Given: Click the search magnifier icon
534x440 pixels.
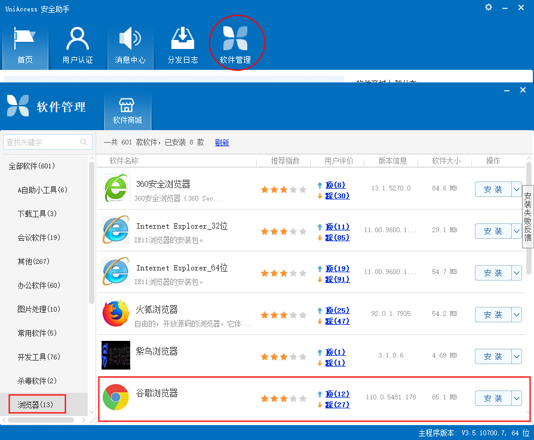Looking at the screenshot, I should [x=84, y=142].
